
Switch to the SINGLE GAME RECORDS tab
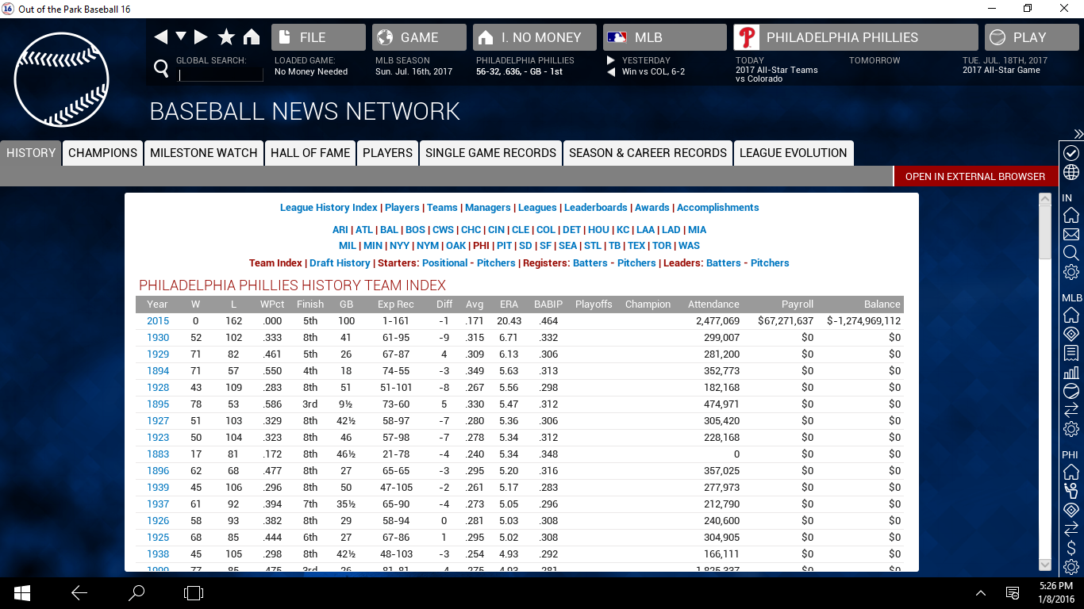pos(491,153)
